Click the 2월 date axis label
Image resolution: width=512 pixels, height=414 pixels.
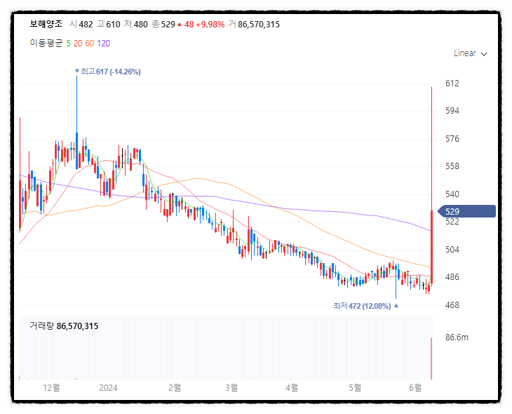[175, 387]
